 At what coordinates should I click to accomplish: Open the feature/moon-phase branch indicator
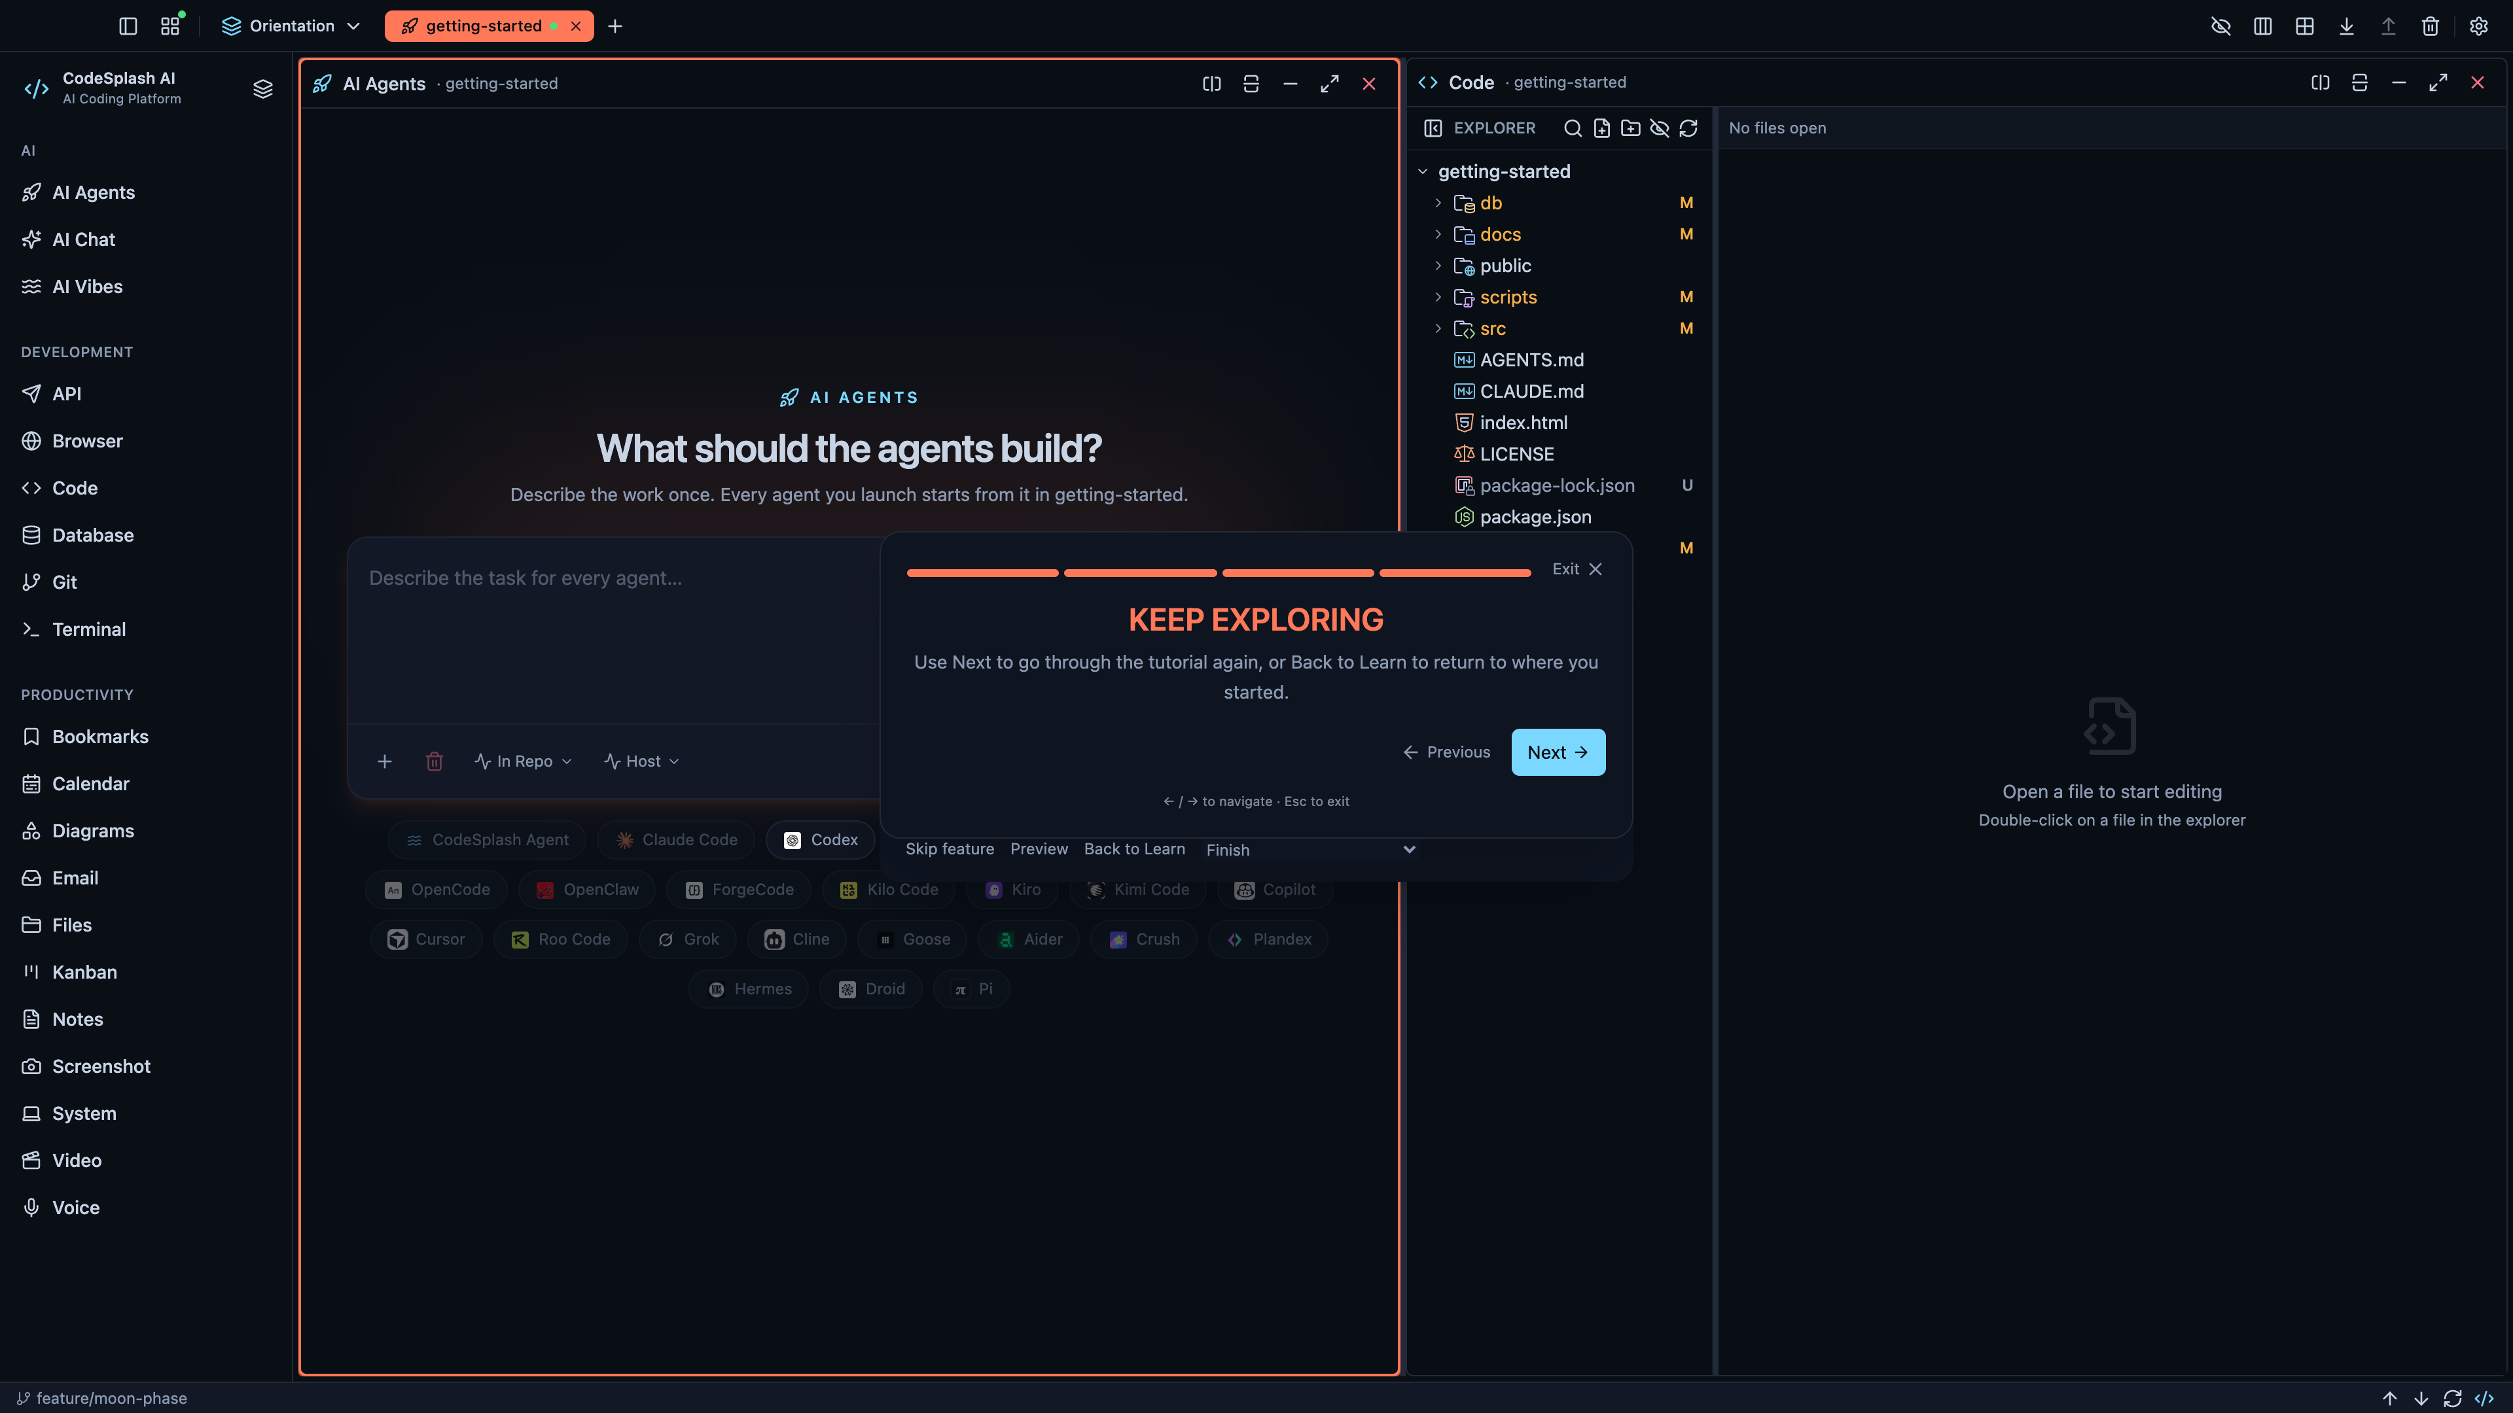coord(101,1399)
